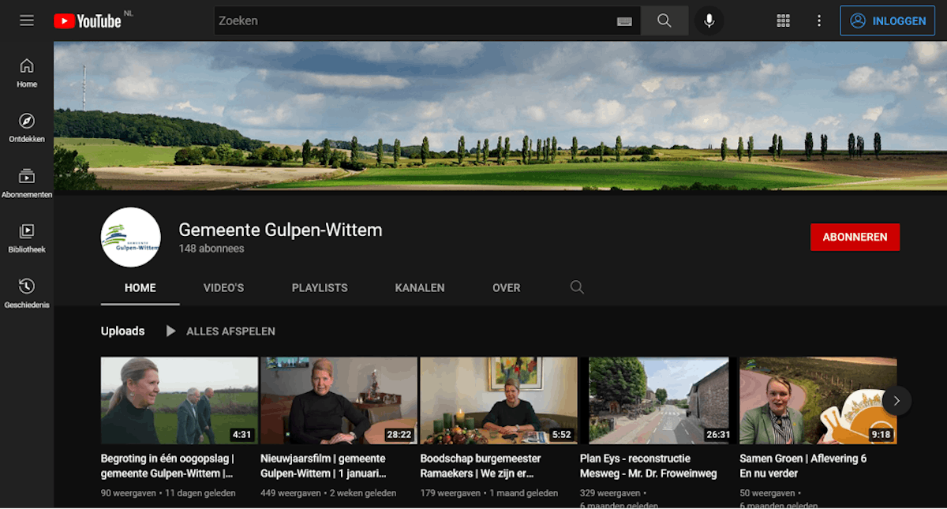The height and width of the screenshot is (509, 947).
Task: Click ALLES AFSPELEN to play all
Action: click(x=221, y=331)
